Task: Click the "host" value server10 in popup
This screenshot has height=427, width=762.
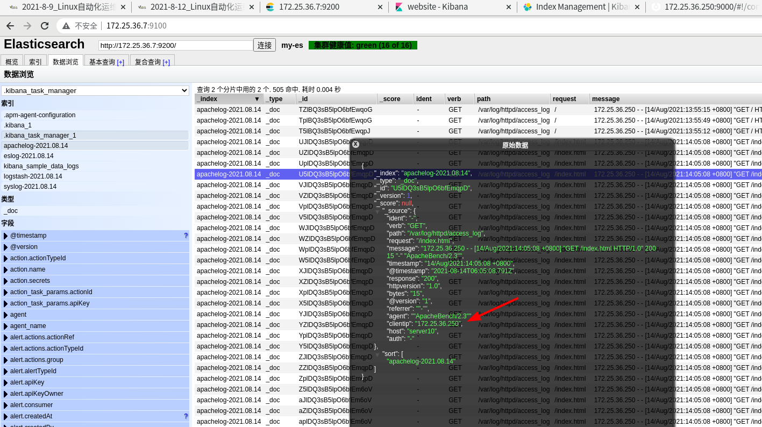Action: 422,331
